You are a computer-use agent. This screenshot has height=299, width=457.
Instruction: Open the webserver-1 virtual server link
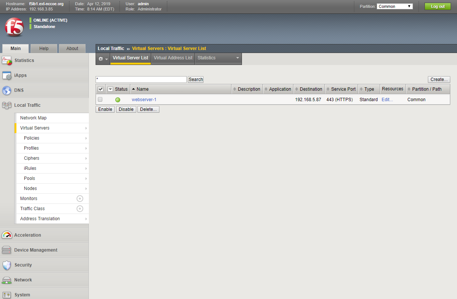click(x=144, y=100)
